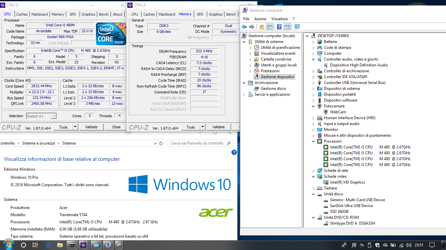The height and width of the screenshot is (250, 446).
Task: Select Graphics tab in right CPU-Z window
Action: coord(216,14)
